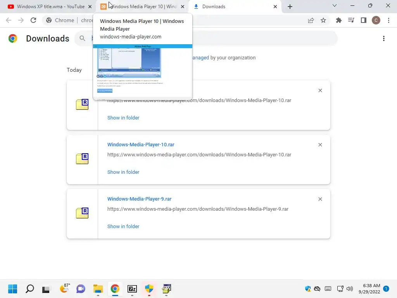Open the Windows-Media-Player-9.rar file name link
Image resolution: width=397 pixels, height=298 pixels.
pos(139,199)
